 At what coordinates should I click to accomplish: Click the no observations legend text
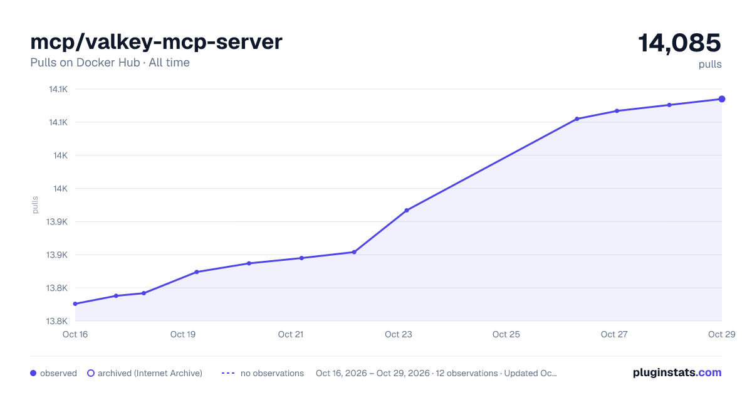point(272,373)
